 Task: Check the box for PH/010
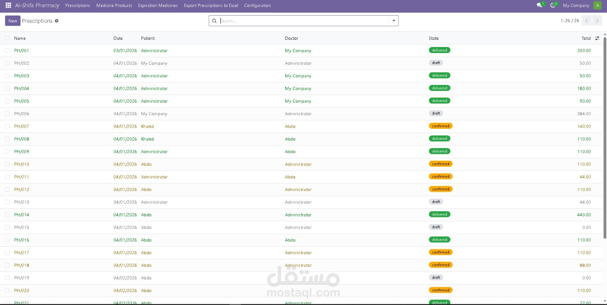[x=7, y=164]
